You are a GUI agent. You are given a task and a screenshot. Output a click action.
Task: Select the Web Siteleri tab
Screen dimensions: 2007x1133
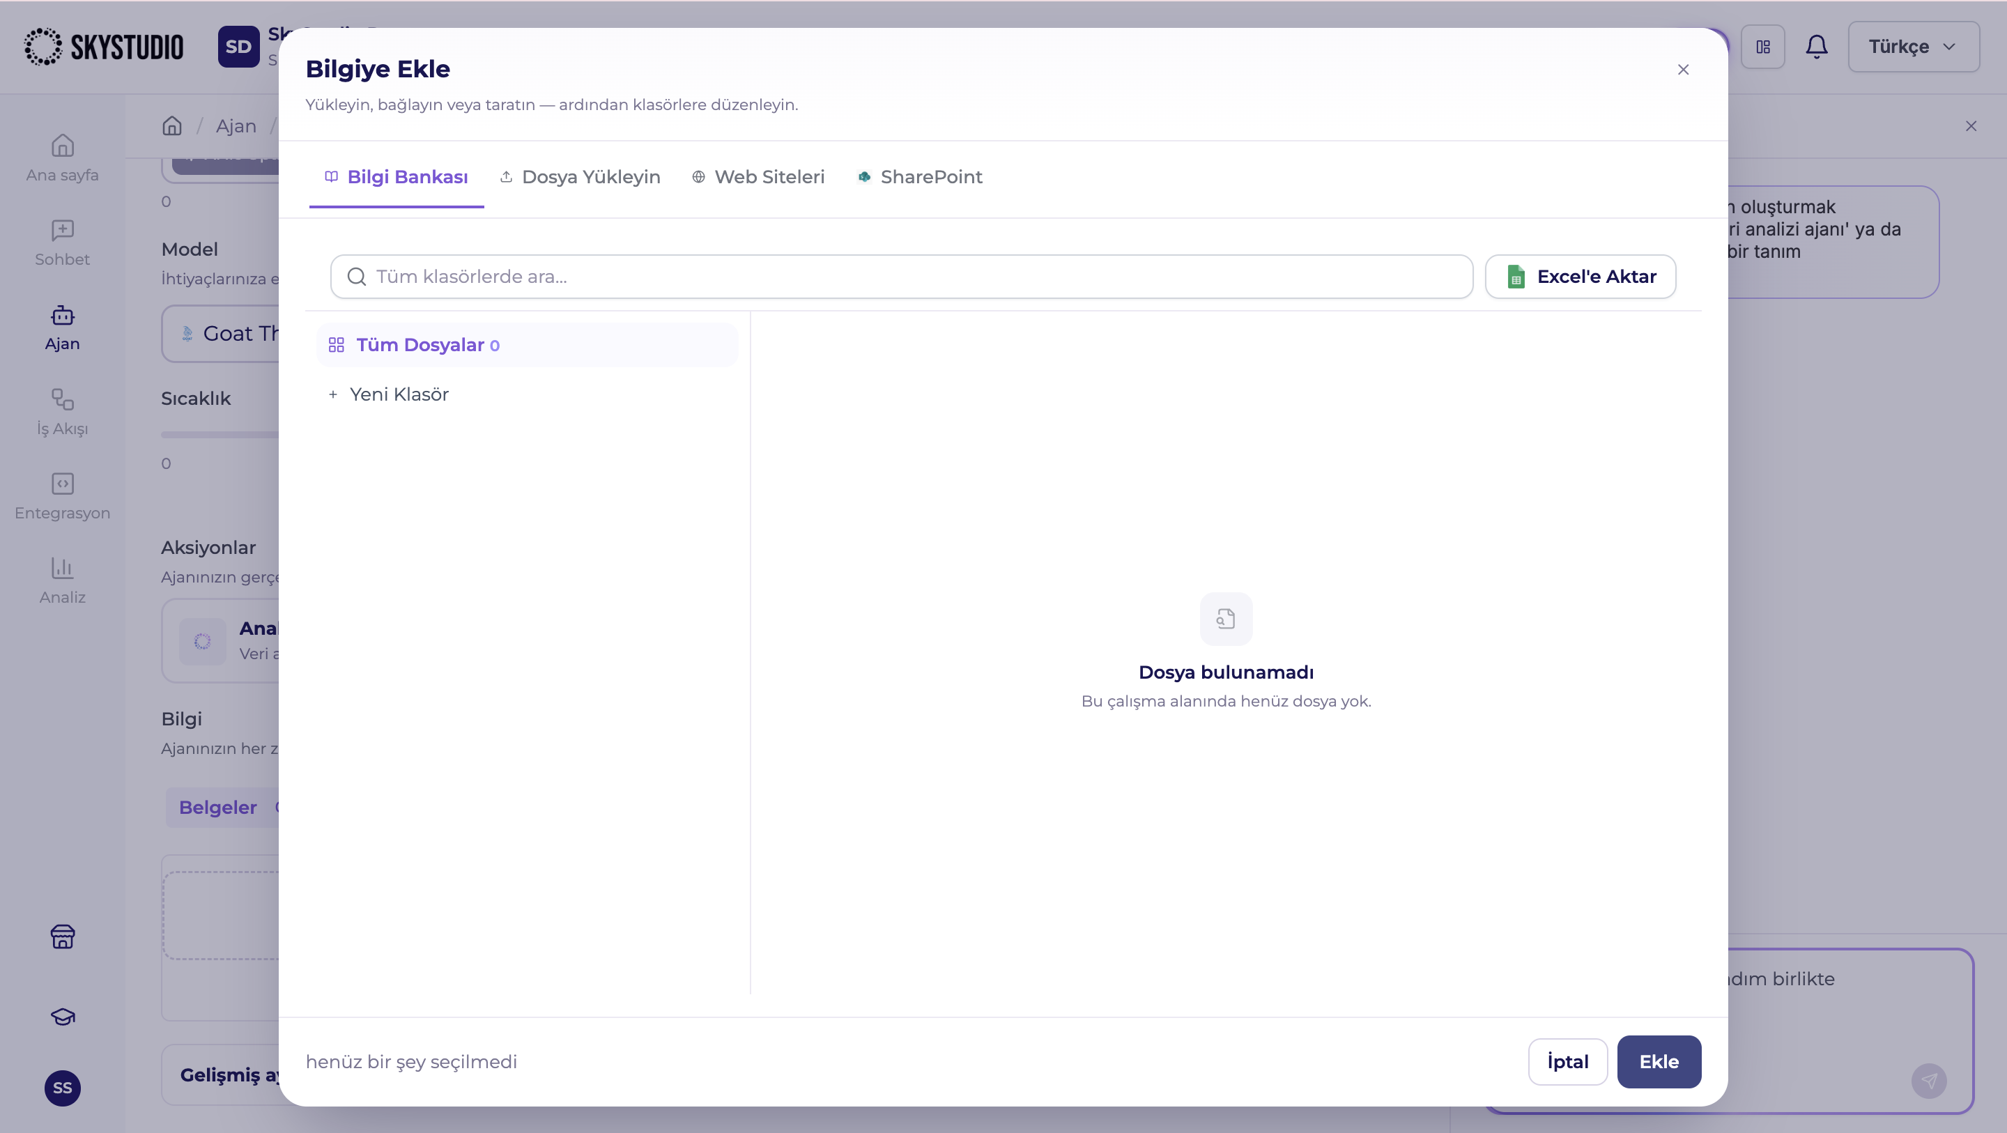[758, 177]
